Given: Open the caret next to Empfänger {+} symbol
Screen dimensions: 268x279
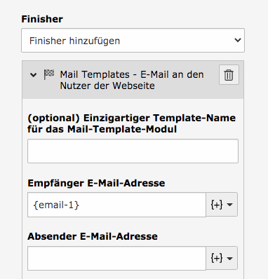Looking at the screenshot, I should pos(229,205).
